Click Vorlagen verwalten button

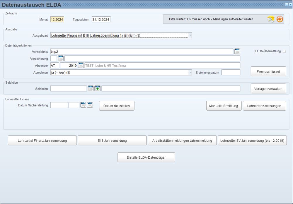pyautogui.click(x=268, y=89)
